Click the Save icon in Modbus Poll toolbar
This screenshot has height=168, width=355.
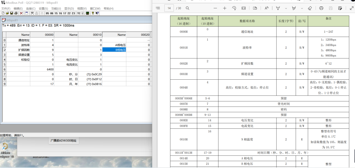pos(12,13)
